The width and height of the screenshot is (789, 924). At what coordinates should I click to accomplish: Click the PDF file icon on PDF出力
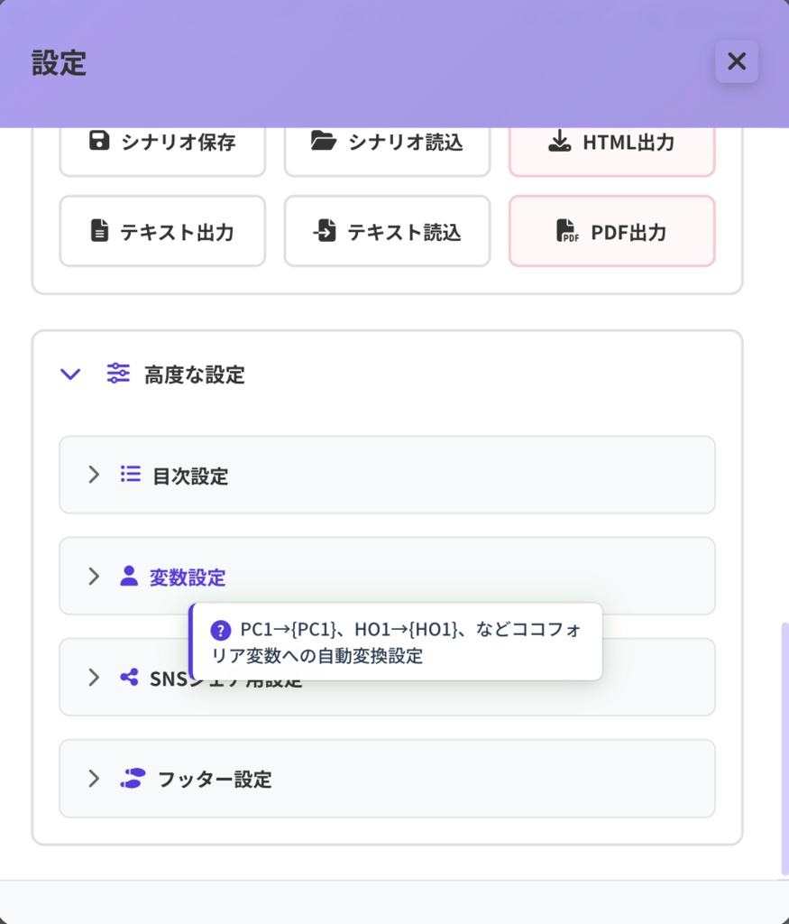click(566, 232)
